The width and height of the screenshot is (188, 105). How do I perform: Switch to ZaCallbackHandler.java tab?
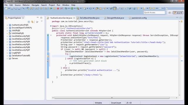point(89,18)
